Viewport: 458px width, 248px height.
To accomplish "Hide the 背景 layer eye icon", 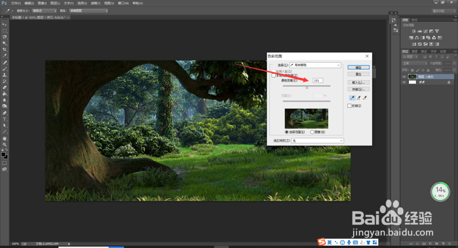I will coord(404,83).
